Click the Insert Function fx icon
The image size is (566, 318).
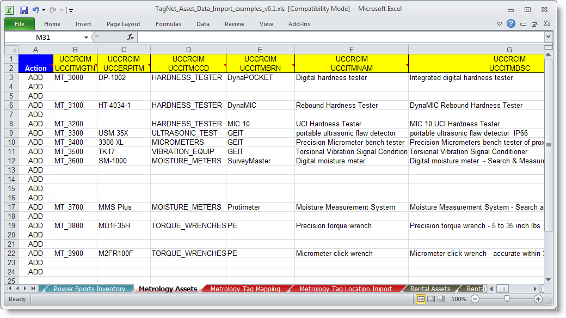[130, 37]
